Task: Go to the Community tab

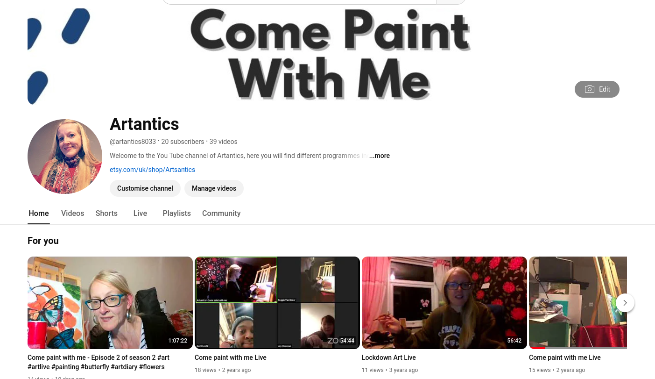Action: [221, 213]
